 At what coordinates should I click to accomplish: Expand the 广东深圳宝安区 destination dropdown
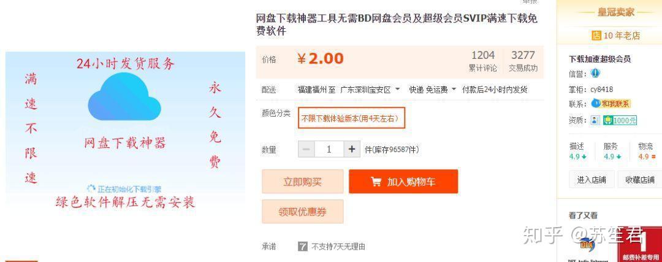tap(370, 90)
